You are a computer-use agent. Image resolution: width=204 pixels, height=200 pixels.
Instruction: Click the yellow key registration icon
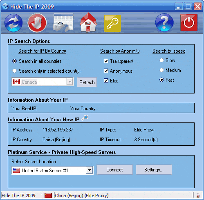tap(112, 23)
